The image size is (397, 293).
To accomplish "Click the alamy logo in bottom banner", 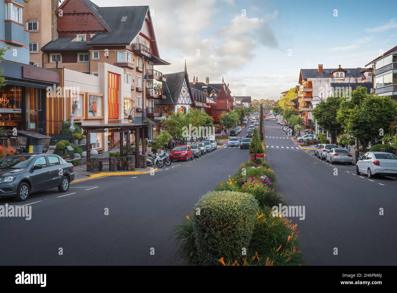I will point(31,279).
